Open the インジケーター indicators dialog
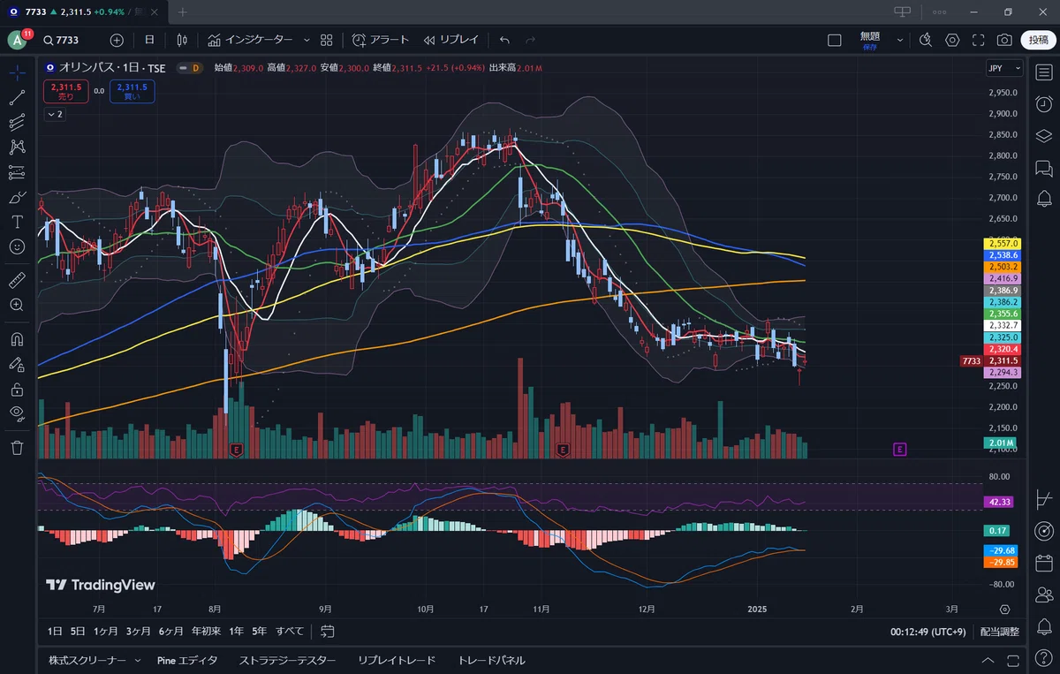Image resolution: width=1060 pixels, height=674 pixels. [x=250, y=40]
